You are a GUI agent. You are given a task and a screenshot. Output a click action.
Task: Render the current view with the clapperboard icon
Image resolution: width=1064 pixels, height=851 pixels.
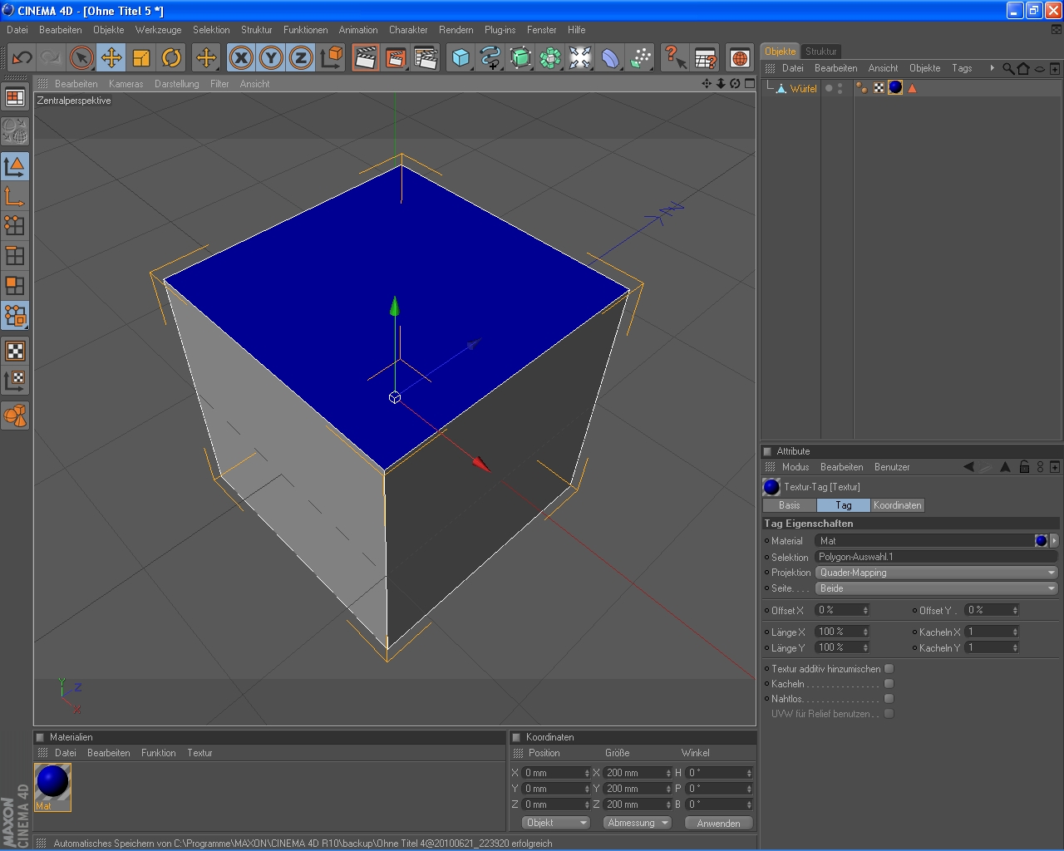click(x=366, y=57)
